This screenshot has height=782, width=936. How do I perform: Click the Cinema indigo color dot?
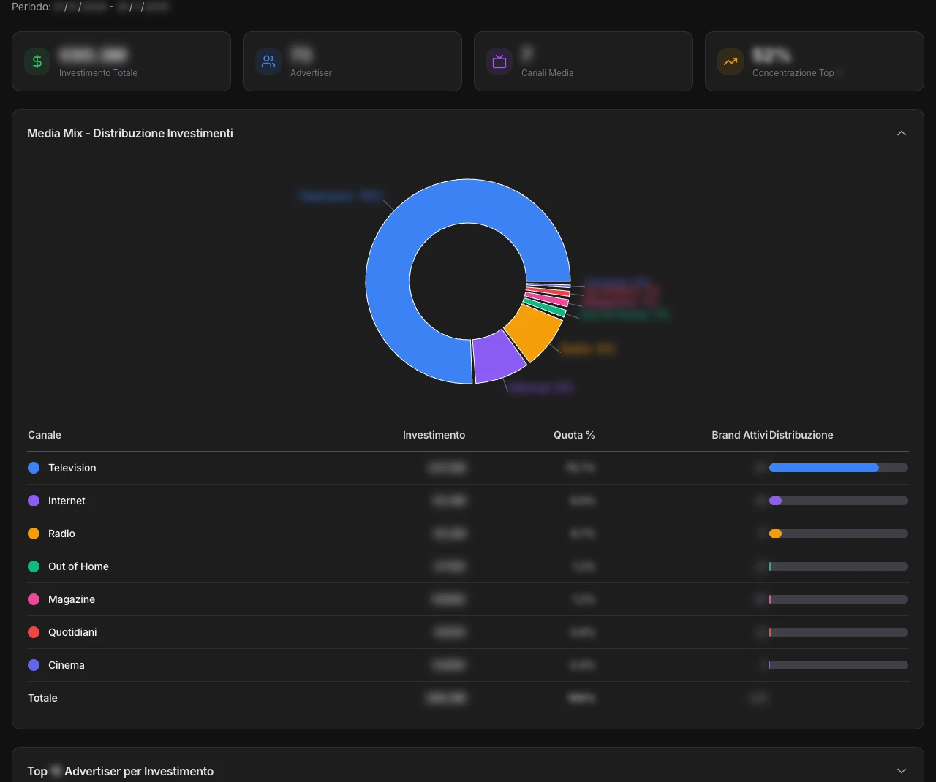tap(34, 665)
